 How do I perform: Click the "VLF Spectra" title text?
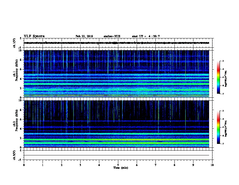pos(34,36)
